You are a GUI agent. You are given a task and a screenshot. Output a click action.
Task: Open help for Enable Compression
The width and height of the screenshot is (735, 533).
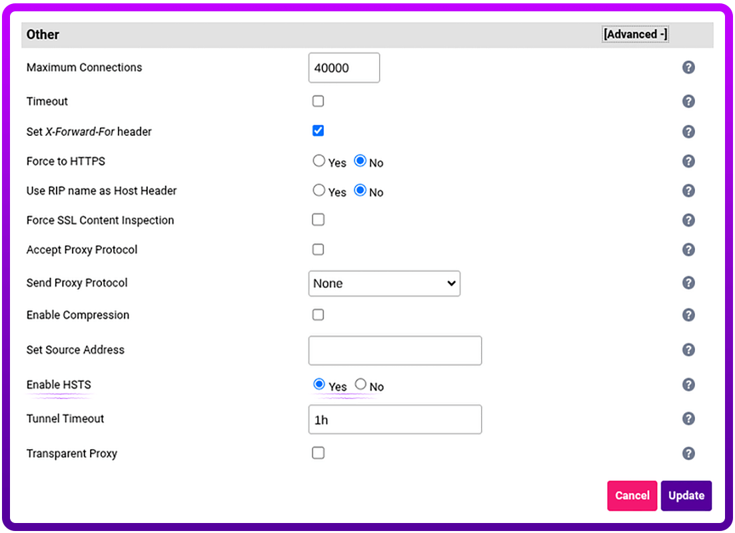[x=688, y=315]
